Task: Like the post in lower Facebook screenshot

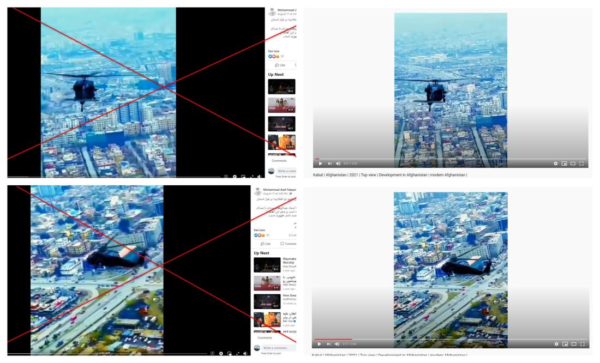Action: (x=266, y=244)
